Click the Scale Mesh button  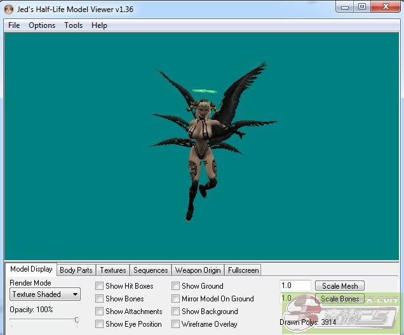click(340, 286)
